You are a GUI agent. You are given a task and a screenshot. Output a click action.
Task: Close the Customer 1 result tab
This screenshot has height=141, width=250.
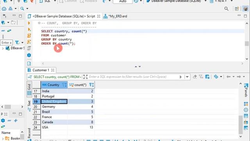[x=53, y=70]
